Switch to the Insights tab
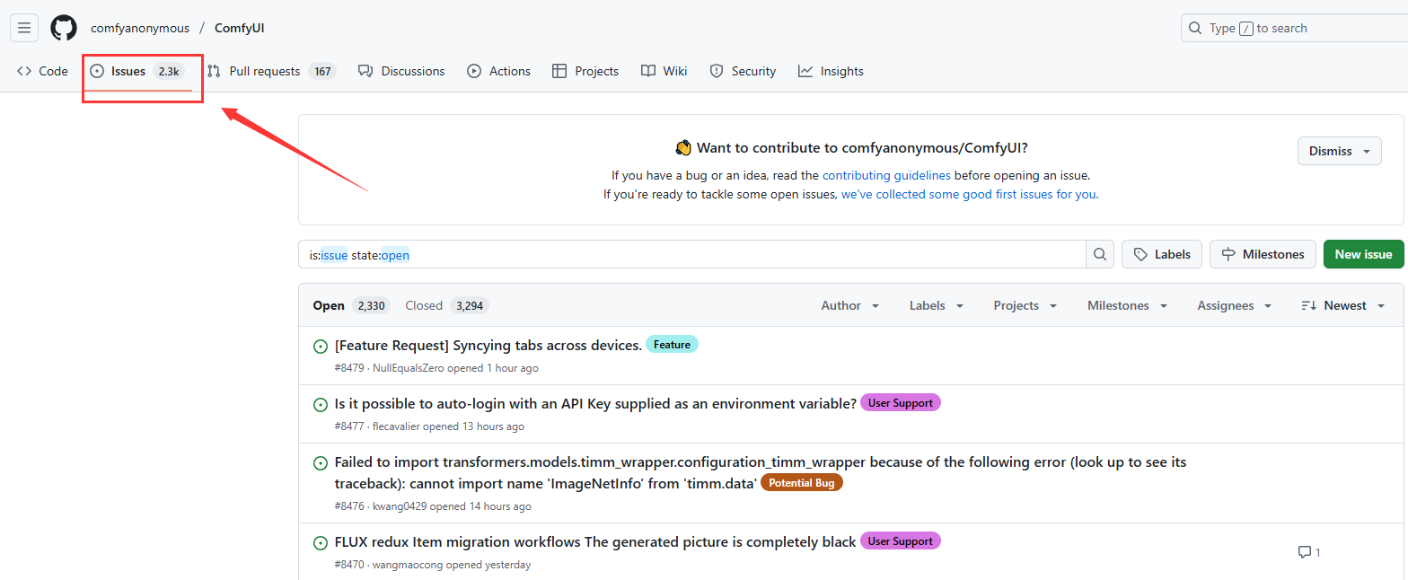1408x580 pixels. pos(831,71)
